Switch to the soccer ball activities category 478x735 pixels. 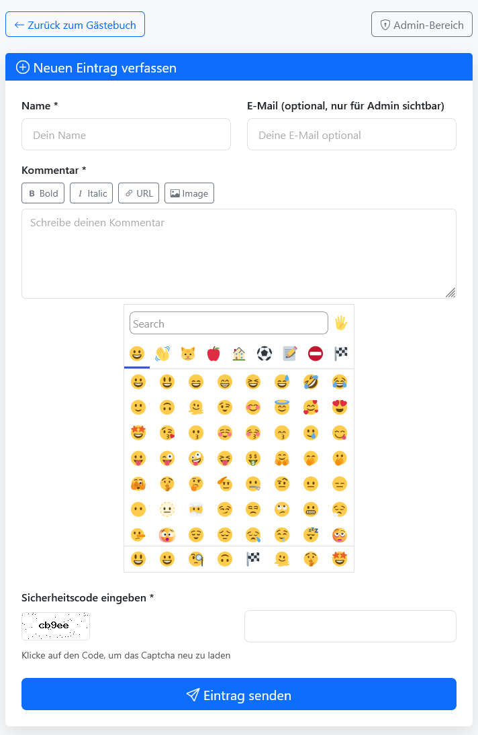265,353
